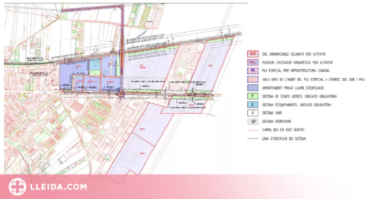Click legend text "LÍNIA D'AFECTACIÓ DE SISTEMA"
The image size is (381, 199).
coord(284,139)
